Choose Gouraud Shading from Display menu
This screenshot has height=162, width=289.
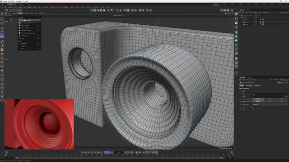tap(29, 20)
